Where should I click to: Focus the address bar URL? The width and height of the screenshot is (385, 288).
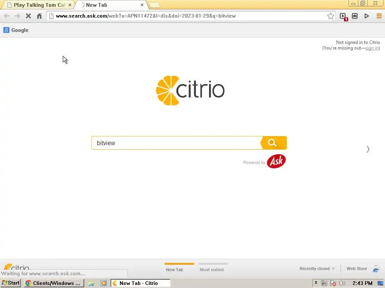pos(146,16)
